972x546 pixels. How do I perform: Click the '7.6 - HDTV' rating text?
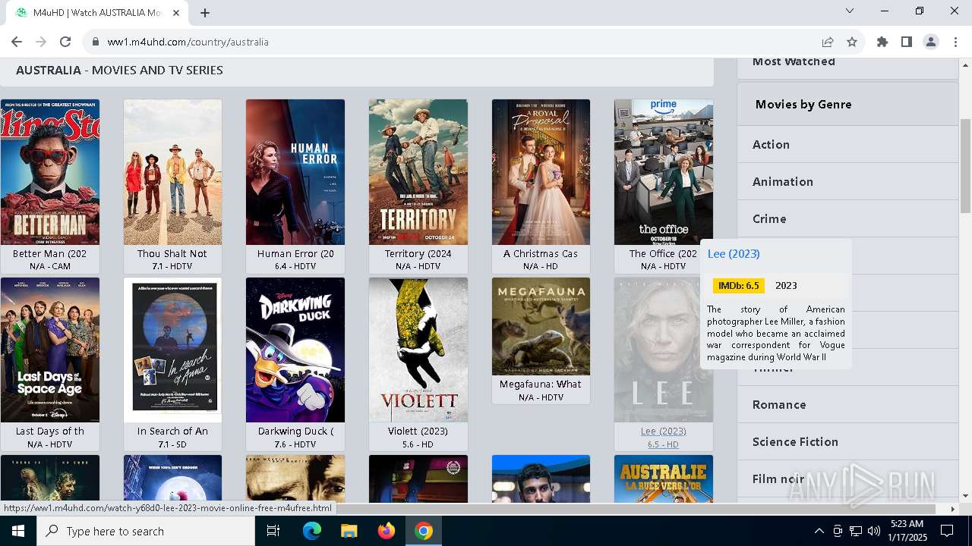click(x=295, y=444)
